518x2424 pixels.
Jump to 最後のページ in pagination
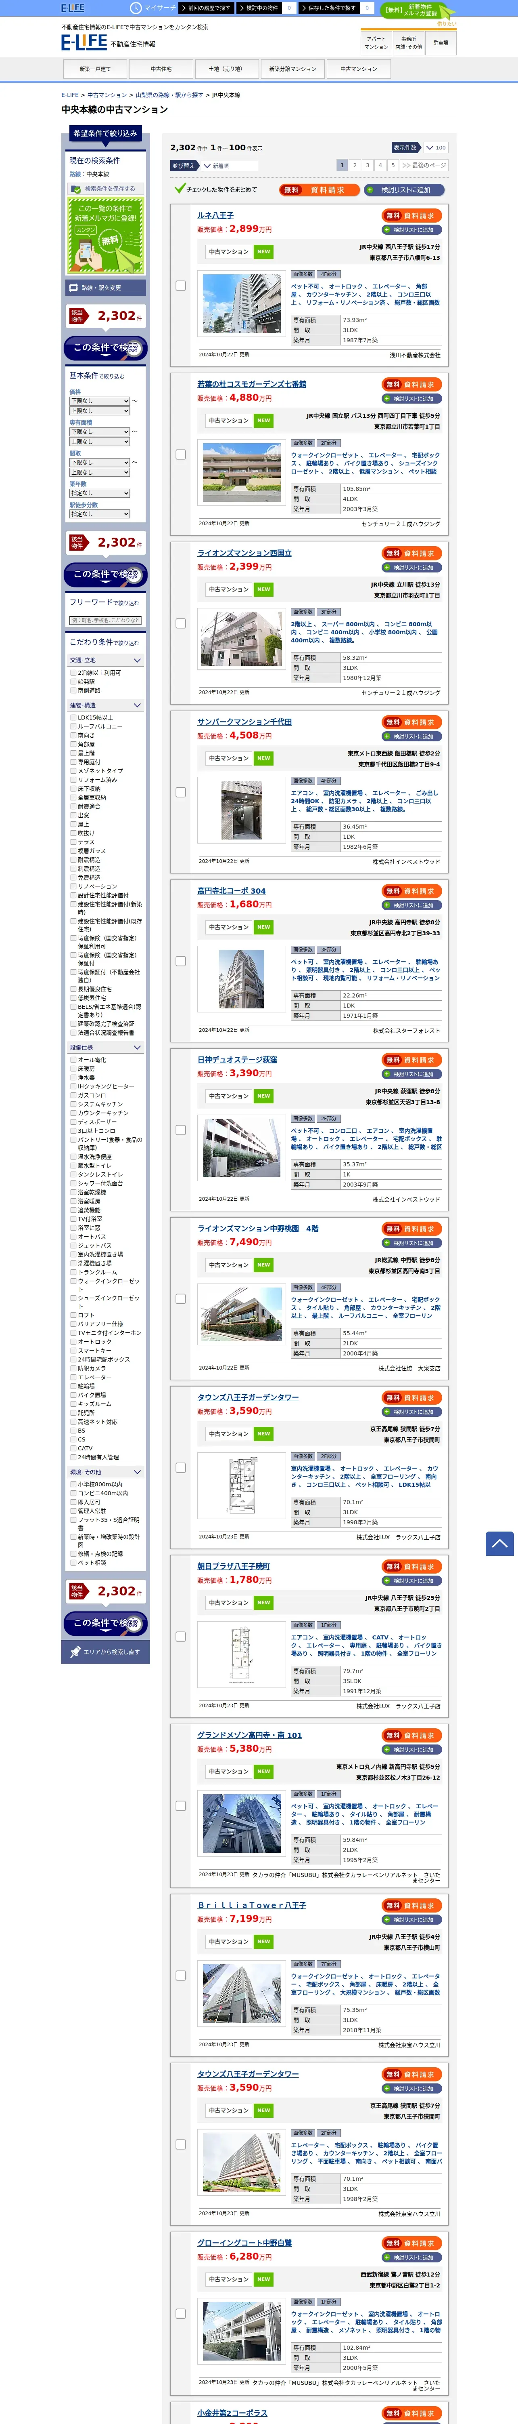[x=424, y=166]
